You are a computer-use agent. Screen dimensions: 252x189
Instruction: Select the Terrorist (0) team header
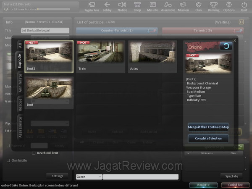click(203, 30)
